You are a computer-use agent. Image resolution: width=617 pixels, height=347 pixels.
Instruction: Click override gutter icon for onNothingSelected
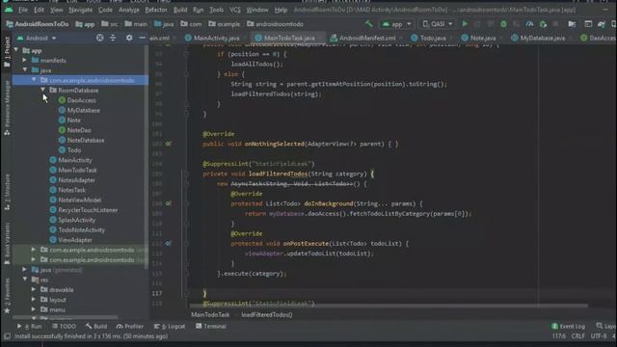click(168, 144)
